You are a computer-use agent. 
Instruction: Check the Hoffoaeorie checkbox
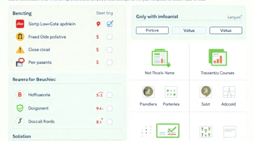tap(109, 95)
